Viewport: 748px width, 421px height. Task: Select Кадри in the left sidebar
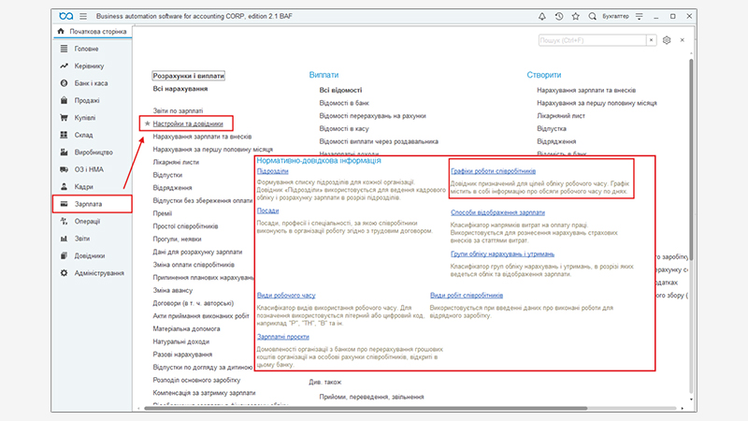coord(84,186)
